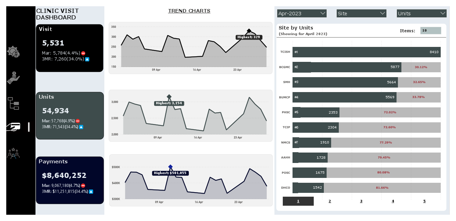
Task: Select the card-swipe icon in the sidebar
Action: coord(14,127)
